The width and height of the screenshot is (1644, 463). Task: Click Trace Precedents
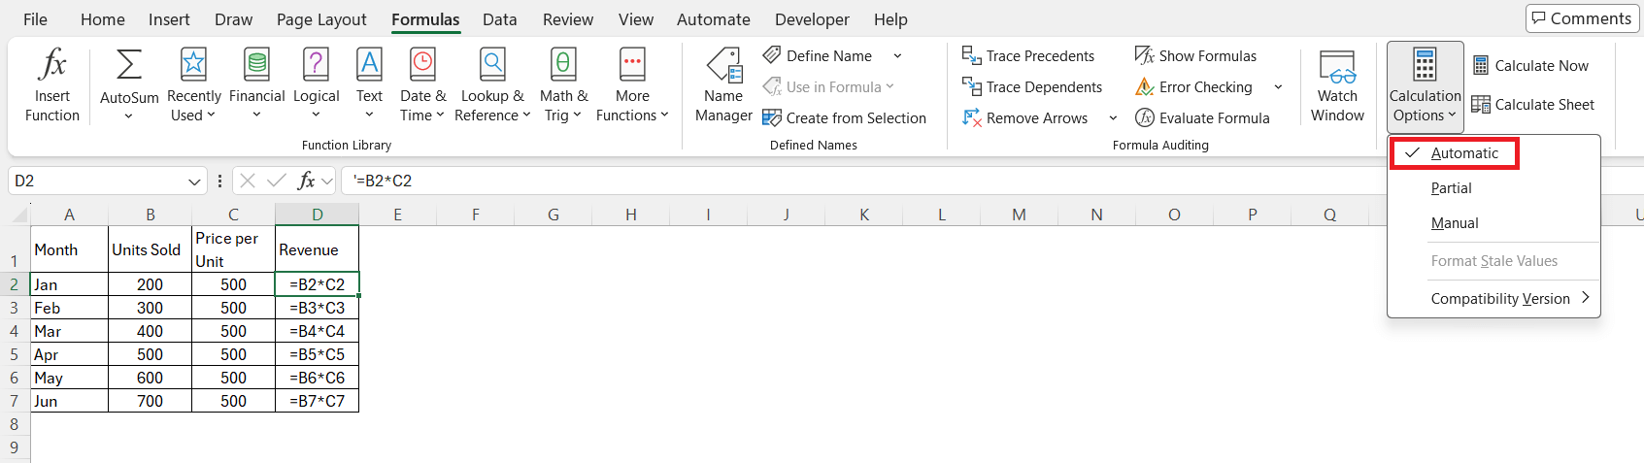coord(1028,56)
